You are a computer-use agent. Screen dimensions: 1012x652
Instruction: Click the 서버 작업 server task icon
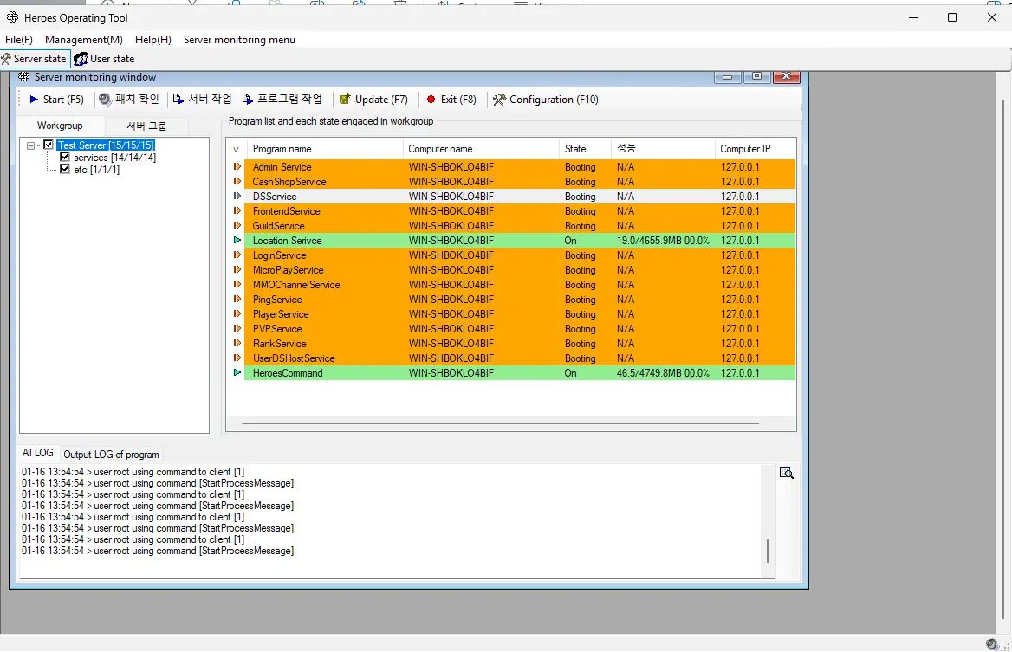[x=178, y=100]
